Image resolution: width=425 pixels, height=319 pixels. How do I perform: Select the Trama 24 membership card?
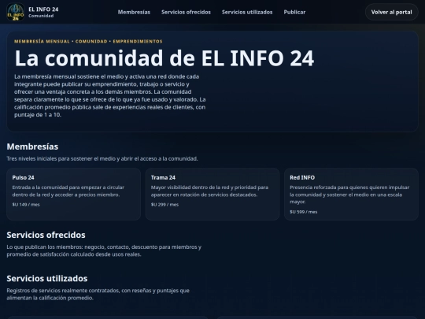pyautogui.click(x=213, y=194)
